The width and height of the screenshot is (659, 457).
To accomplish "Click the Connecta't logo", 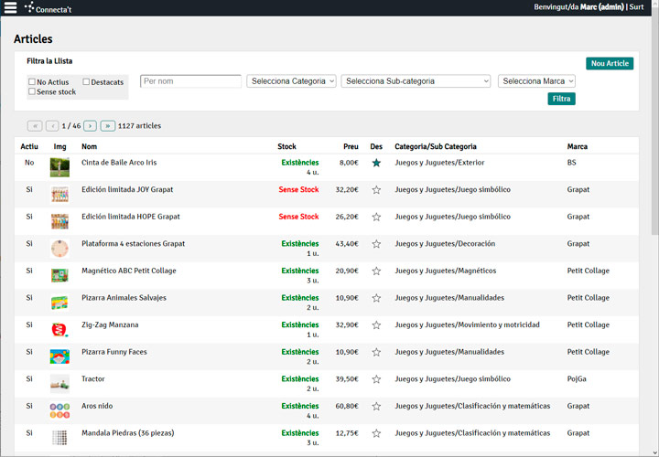I will tap(48, 8).
